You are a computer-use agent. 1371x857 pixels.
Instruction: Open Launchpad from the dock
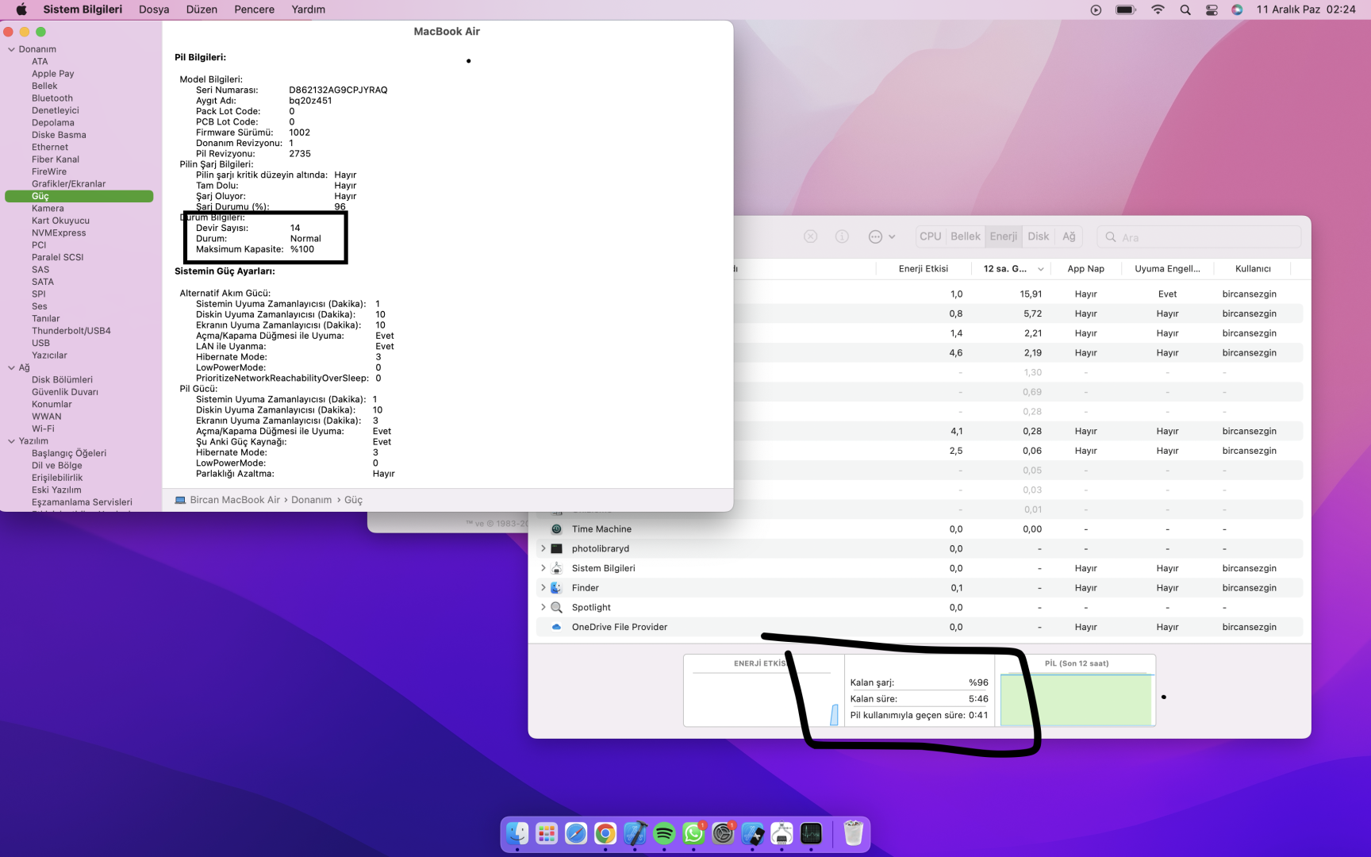pyautogui.click(x=547, y=833)
